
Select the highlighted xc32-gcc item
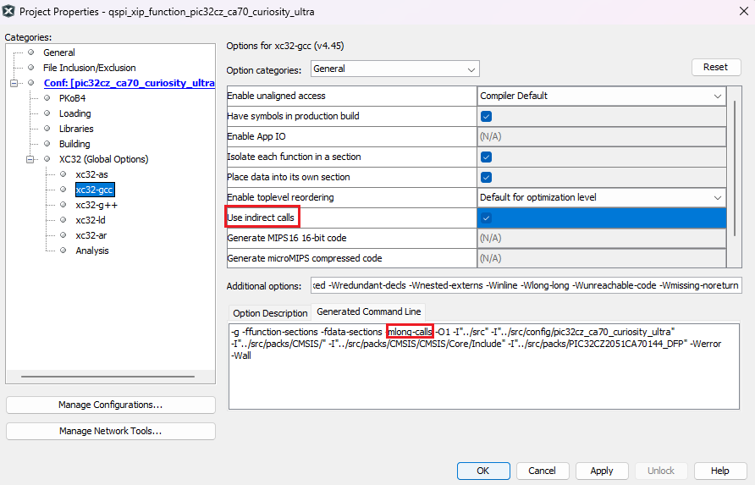pyautogui.click(x=95, y=190)
